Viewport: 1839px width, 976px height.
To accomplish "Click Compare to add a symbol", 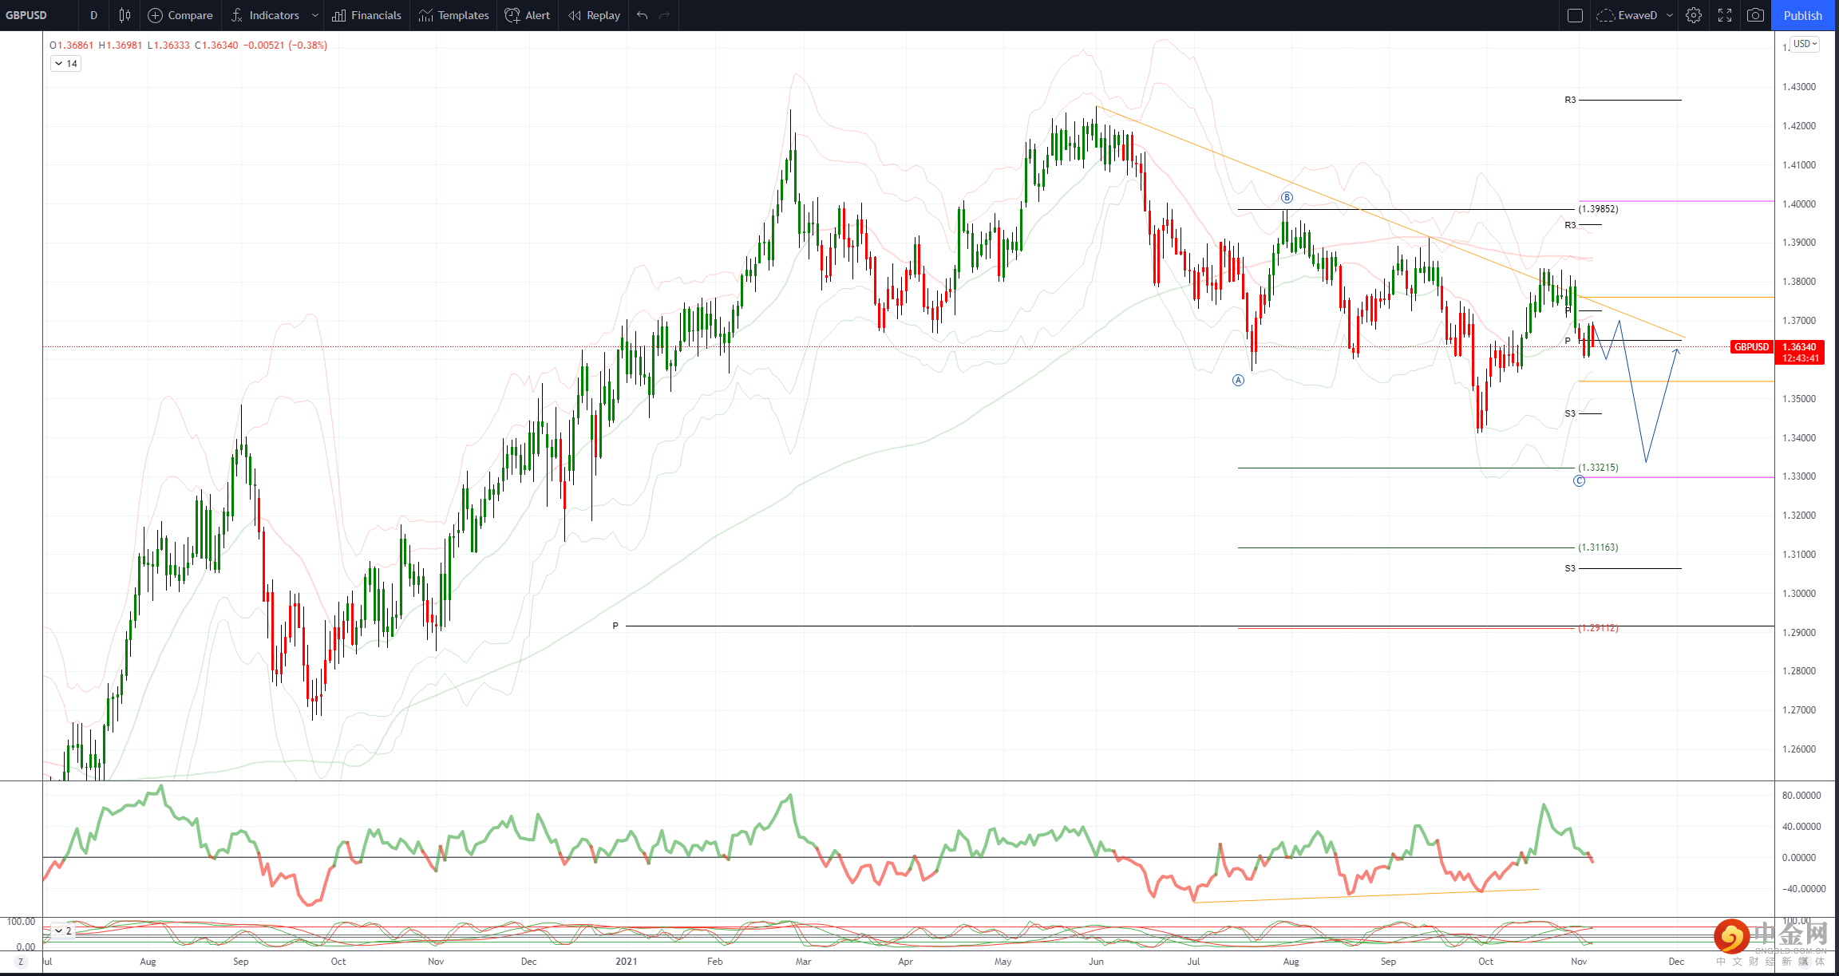I will (180, 15).
